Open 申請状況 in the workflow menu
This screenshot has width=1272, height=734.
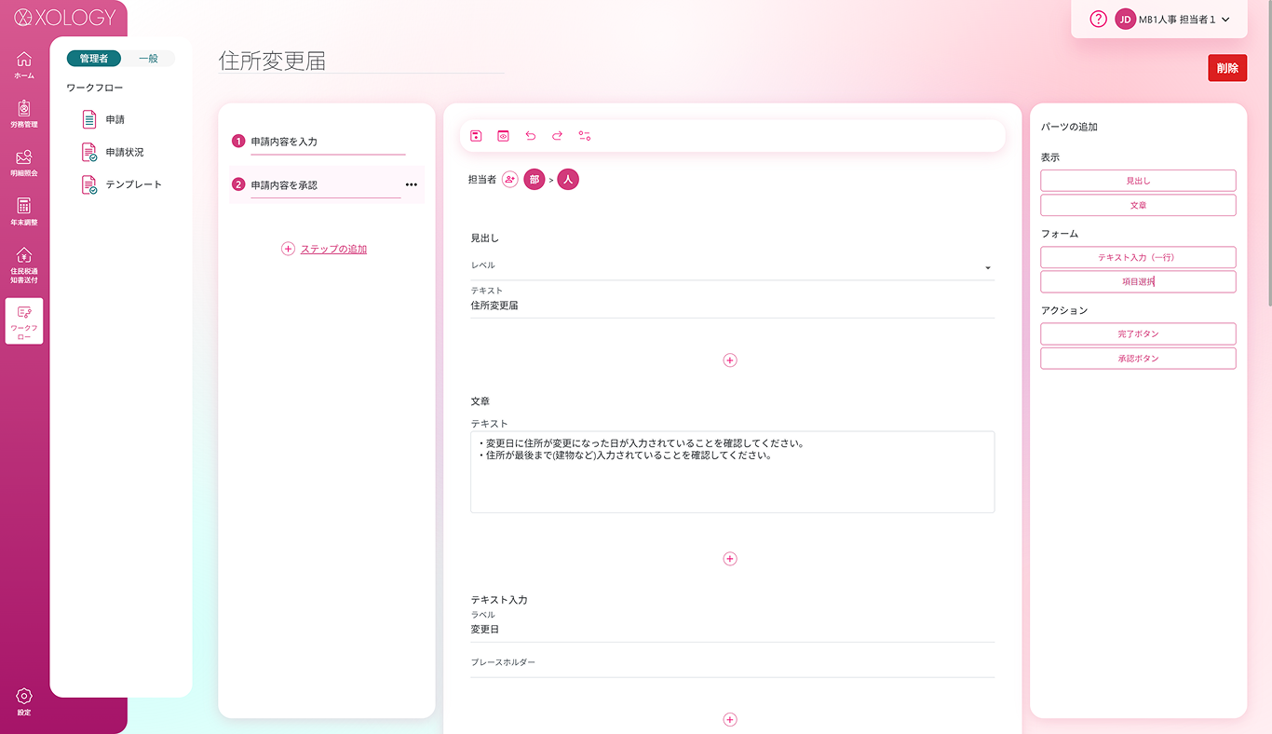pos(124,152)
